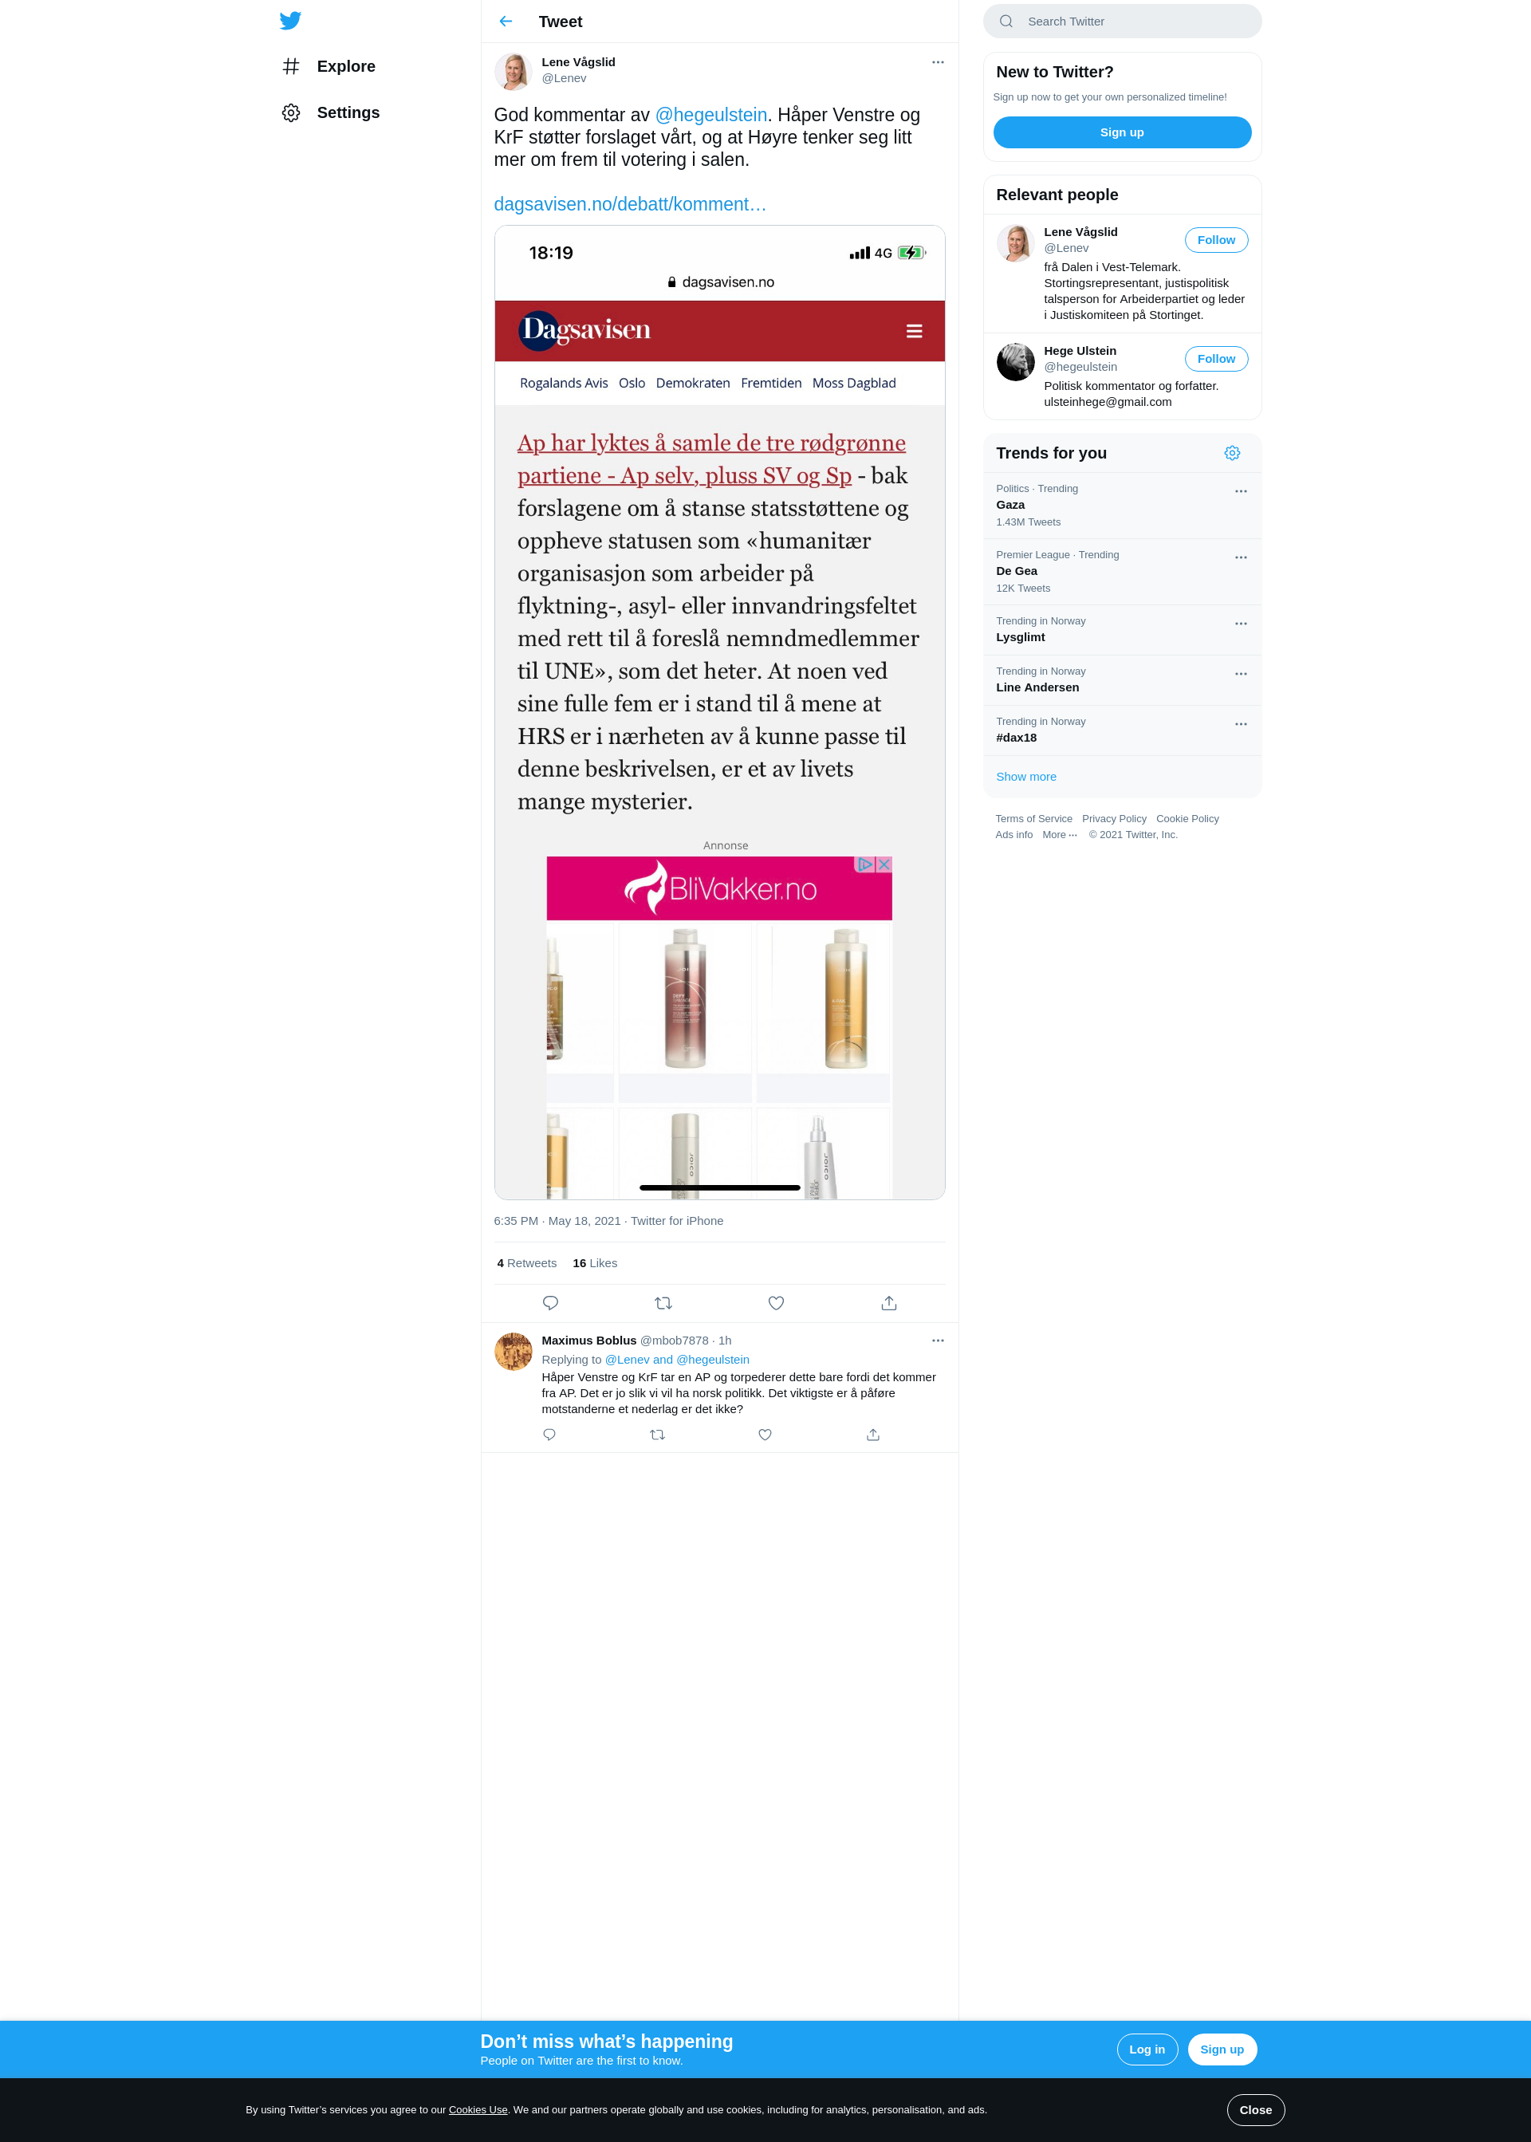The image size is (1531, 2142).
Task: Open more options on Maximus Boblus reply
Action: click(938, 1341)
